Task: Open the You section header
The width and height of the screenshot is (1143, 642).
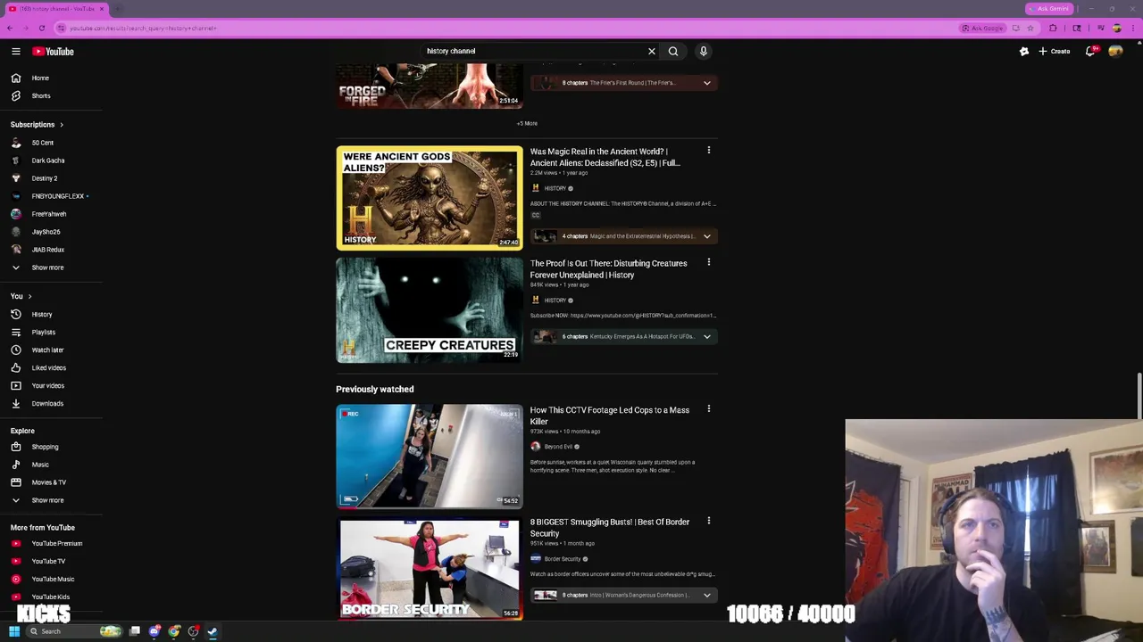Action: point(21,296)
